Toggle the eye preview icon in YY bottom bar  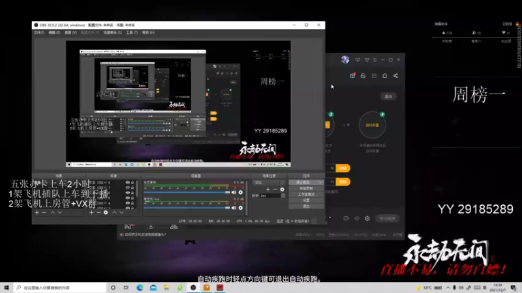pyautogui.click(x=357, y=218)
